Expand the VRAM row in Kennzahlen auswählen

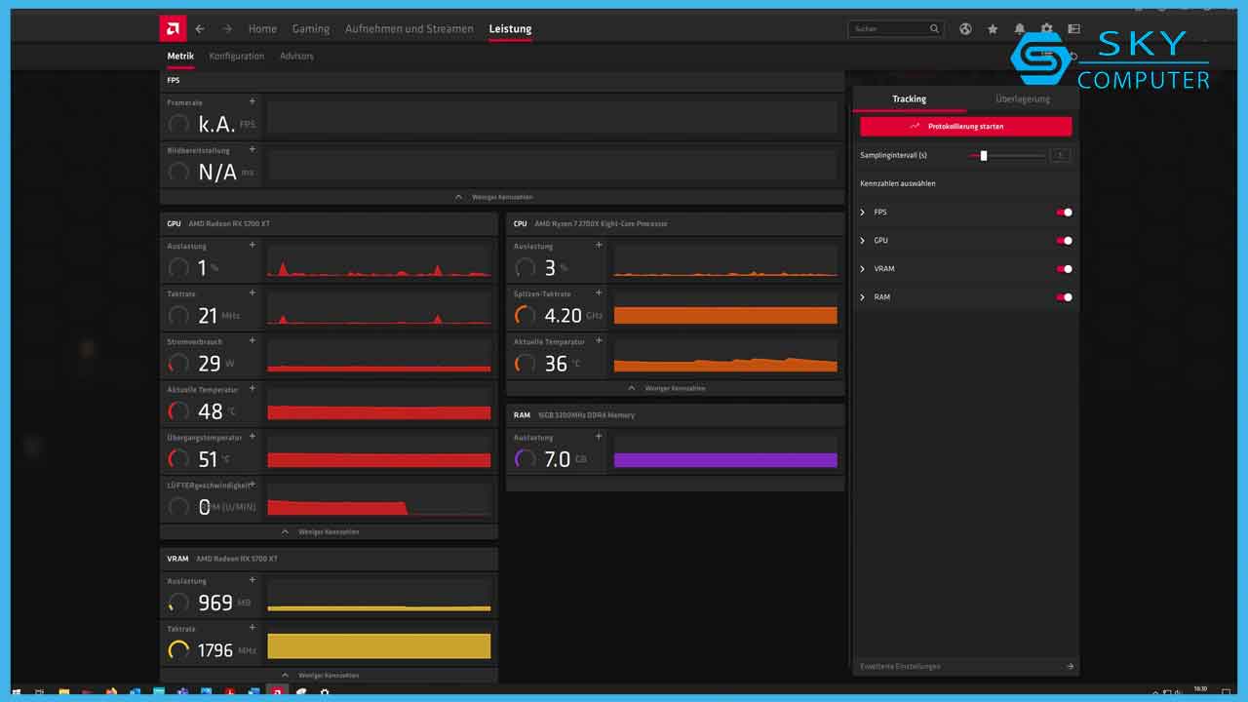(x=863, y=268)
